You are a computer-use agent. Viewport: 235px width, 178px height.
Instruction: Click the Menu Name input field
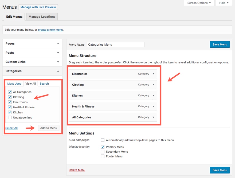(x=115, y=45)
